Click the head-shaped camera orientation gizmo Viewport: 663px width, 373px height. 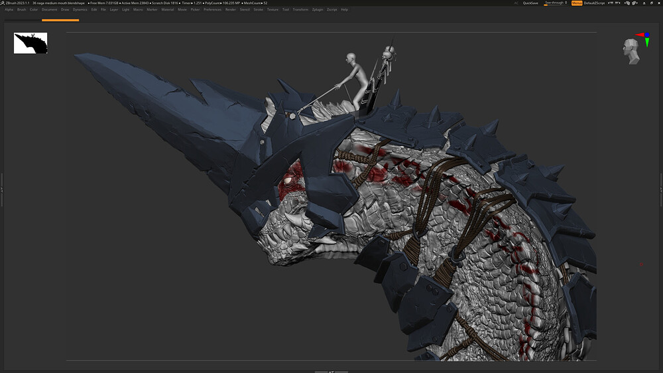[x=631, y=52]
